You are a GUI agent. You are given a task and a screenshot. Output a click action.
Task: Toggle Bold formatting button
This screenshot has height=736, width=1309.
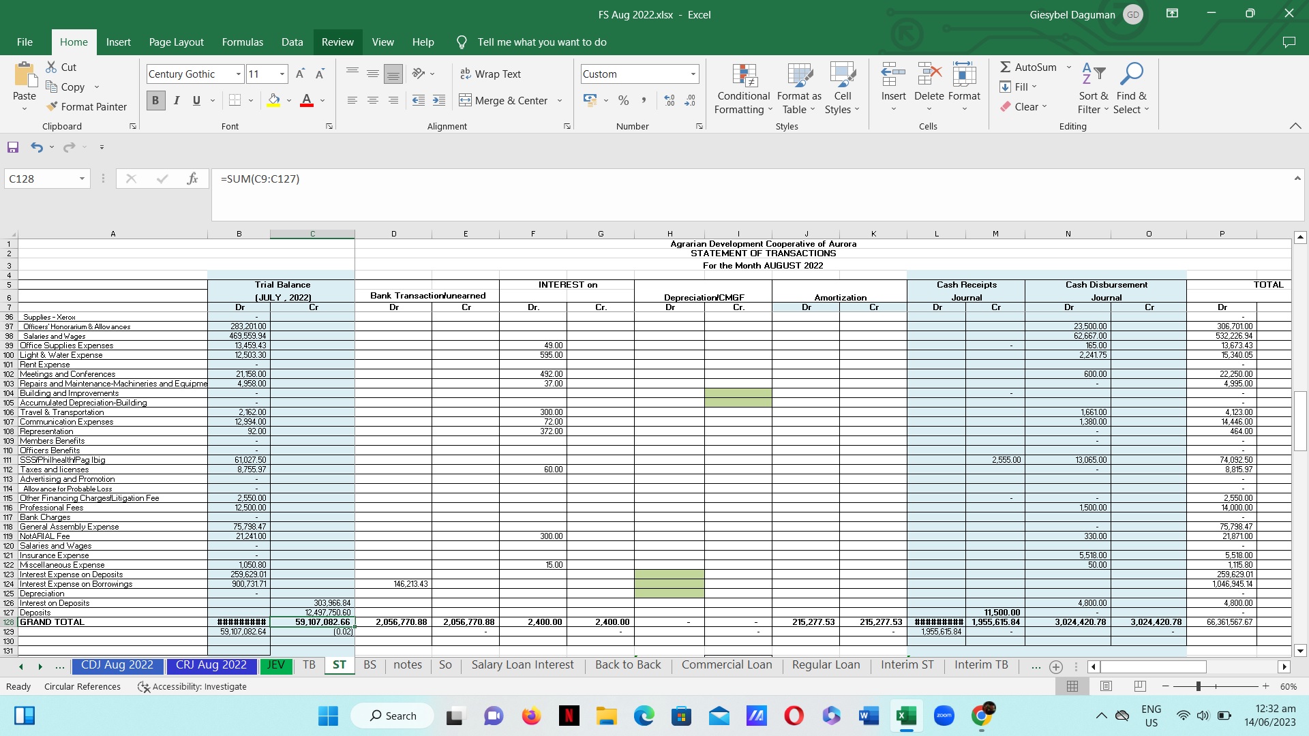[x=155, y=100]
